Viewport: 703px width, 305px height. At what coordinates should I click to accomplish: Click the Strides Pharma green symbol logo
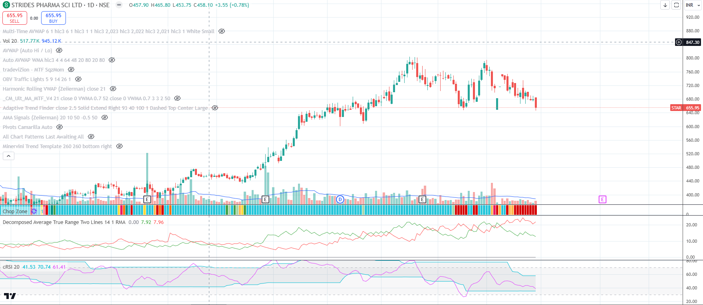tap(6, 5)
